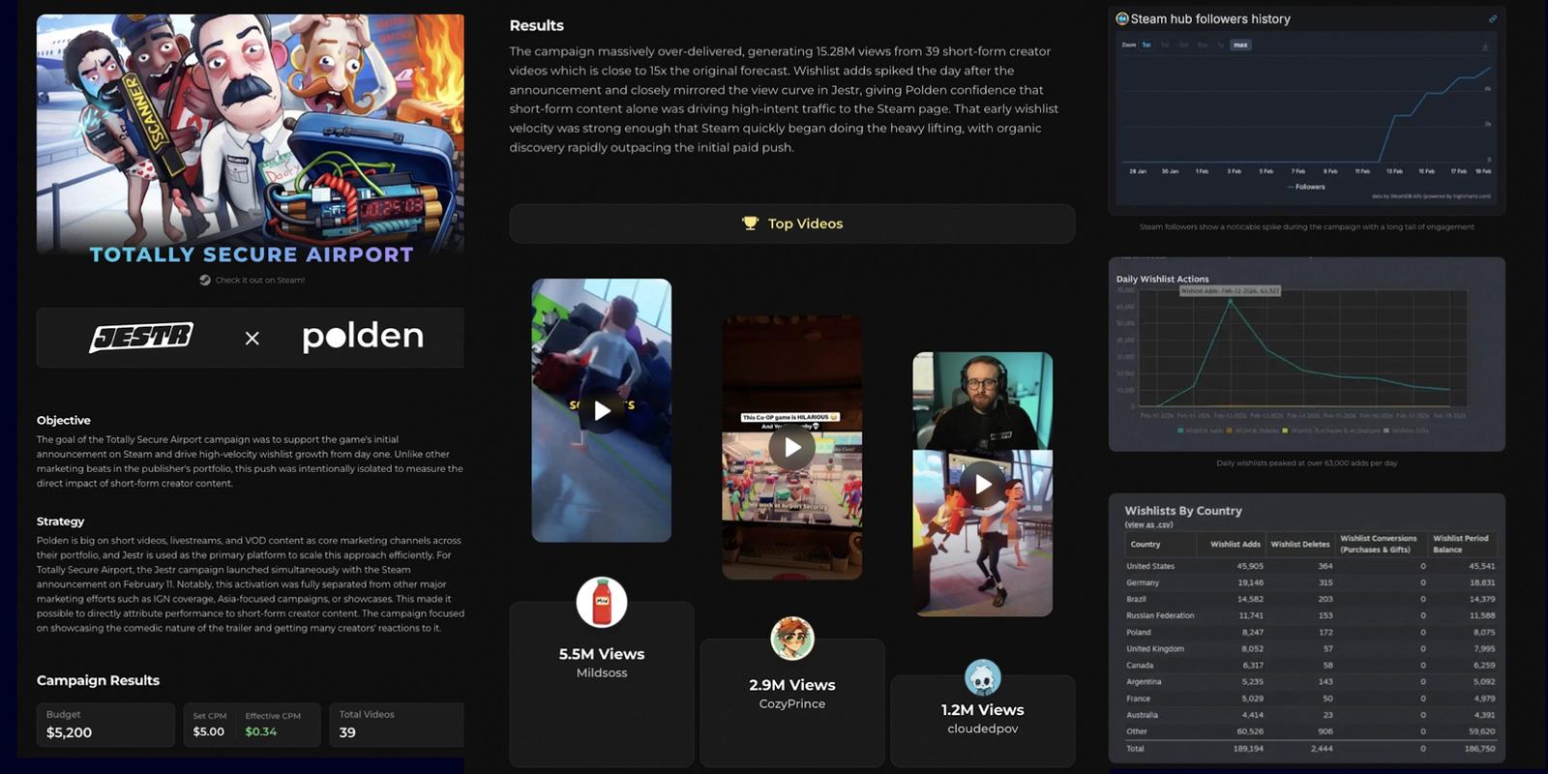Open the 'view as .csv' link
Screen dimensions: 1548x774
1148,525
